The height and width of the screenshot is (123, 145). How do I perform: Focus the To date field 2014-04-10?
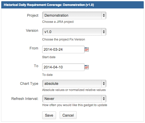coord(63,67)
